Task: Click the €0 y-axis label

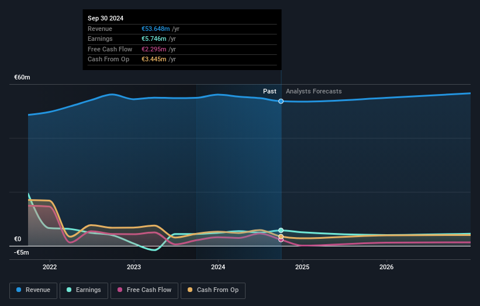Action: point(18,239)
